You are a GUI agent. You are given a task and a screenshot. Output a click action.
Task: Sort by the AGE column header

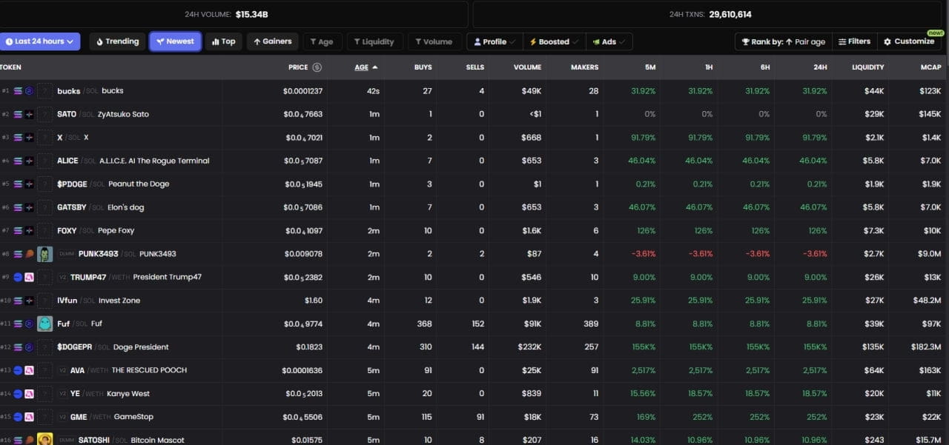click(361, 67)
